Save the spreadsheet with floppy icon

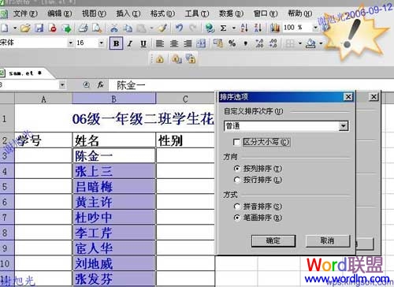[x=39, y=28]
